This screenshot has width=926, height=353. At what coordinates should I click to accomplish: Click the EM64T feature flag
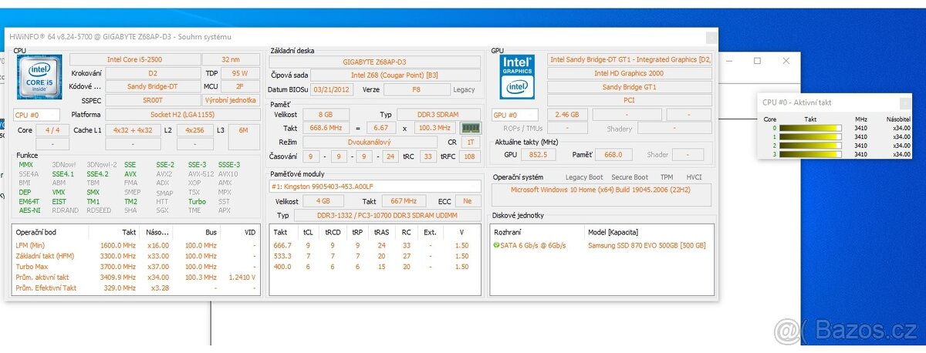tap(28, 201)
